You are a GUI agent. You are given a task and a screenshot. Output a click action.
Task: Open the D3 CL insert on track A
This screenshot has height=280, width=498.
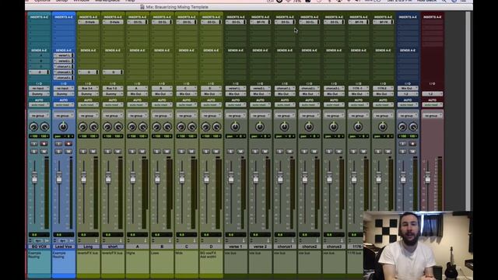tap(137, 22)
